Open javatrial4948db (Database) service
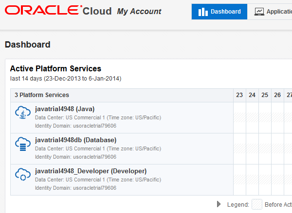The height and width of the screenshot is (213, 292). 75,140
